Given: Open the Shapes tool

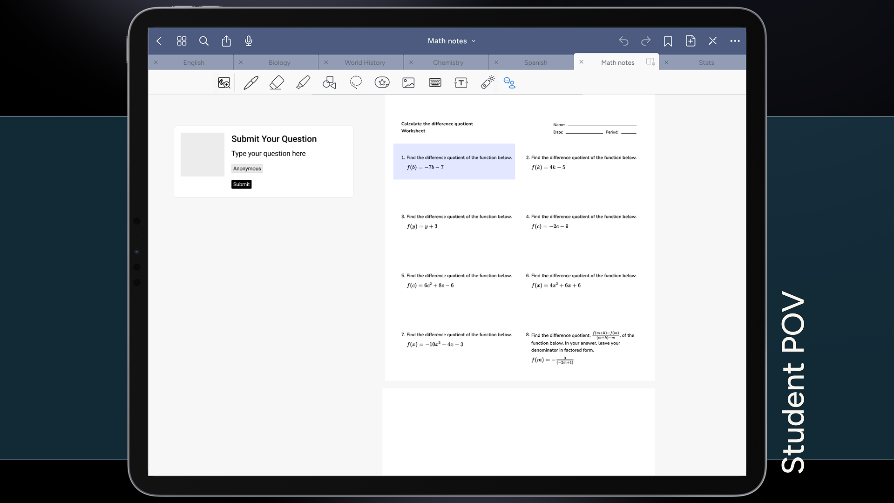Looking at the screenshot, I should point(329,83).
